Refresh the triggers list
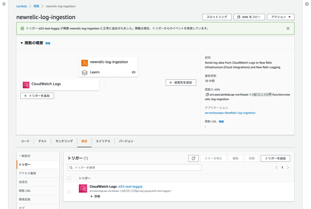The width and height of the screenshot is (311, 209). coord(193,158)
